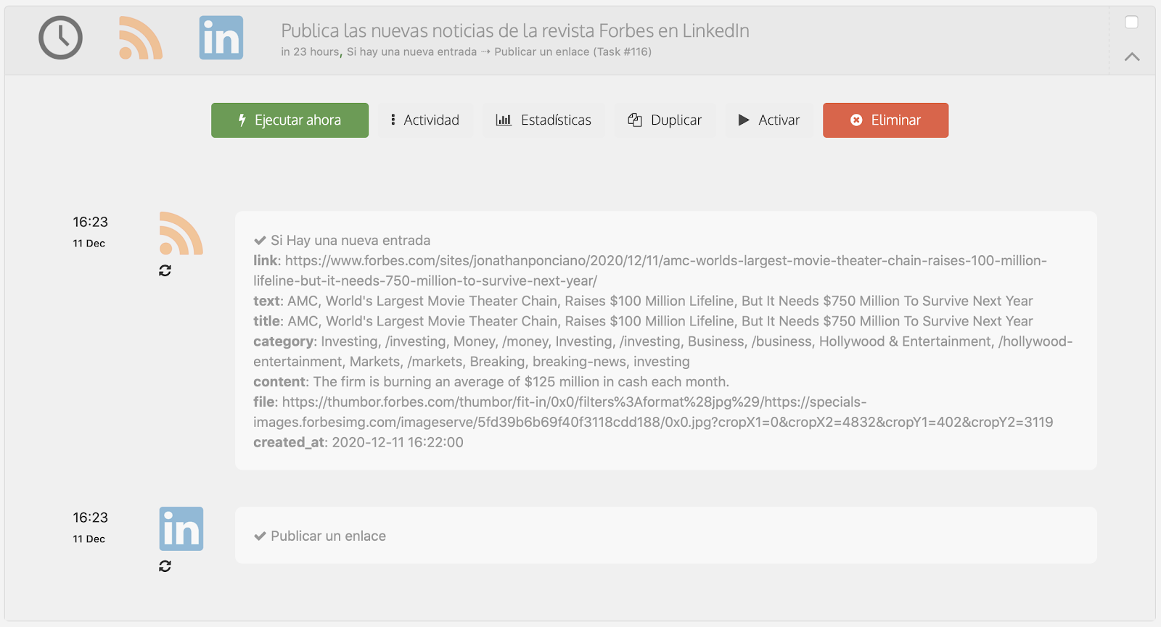Run the task with Ejecutar ahora

pos(290,120)
